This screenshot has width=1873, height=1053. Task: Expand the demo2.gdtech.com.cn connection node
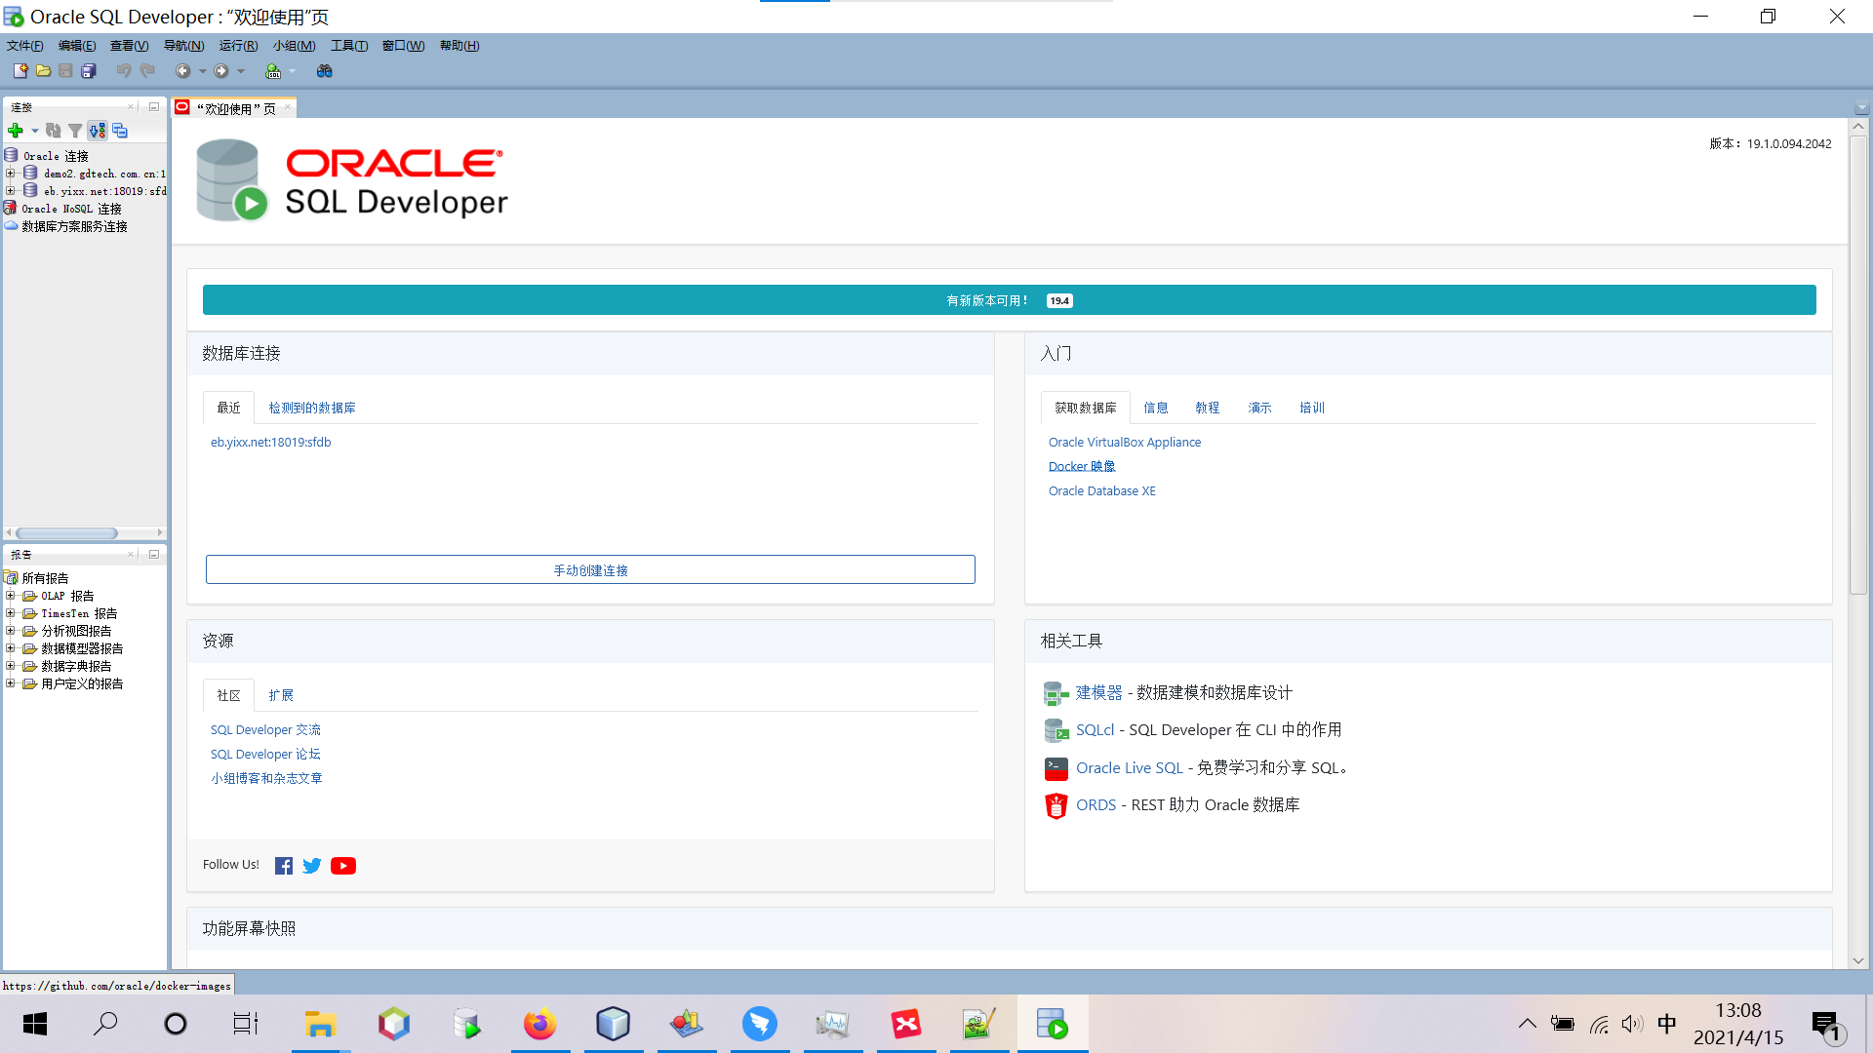click(11, 174)
